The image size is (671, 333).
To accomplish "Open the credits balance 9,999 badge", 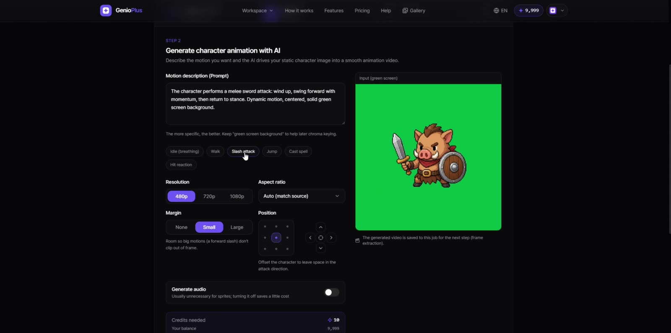I will pos(529,10).
